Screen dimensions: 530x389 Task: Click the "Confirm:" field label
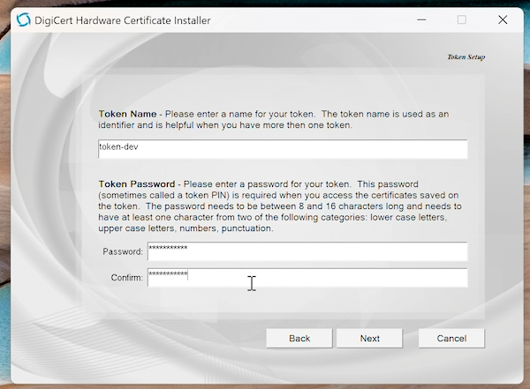[125, 279]
